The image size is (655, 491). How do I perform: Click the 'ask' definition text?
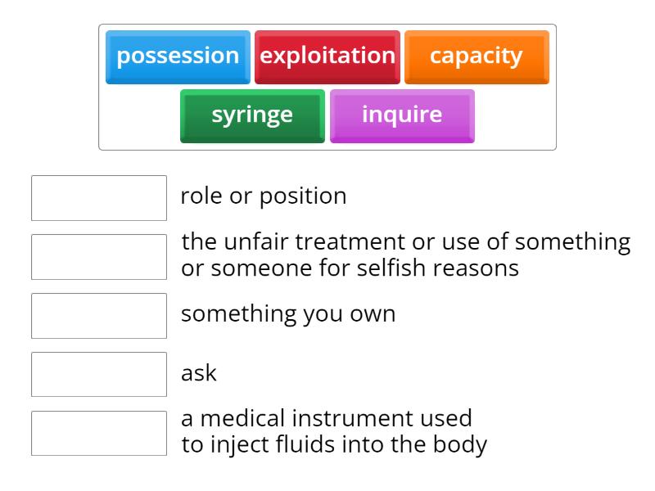pos(199,373)
